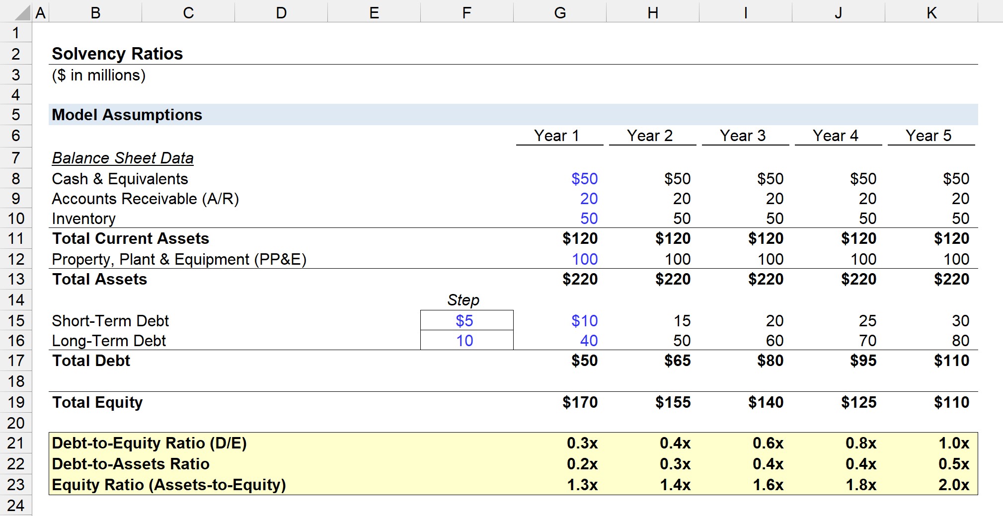Click the Year 5 column label
Screen dimensions: 1003x516
tap(928, 136)
